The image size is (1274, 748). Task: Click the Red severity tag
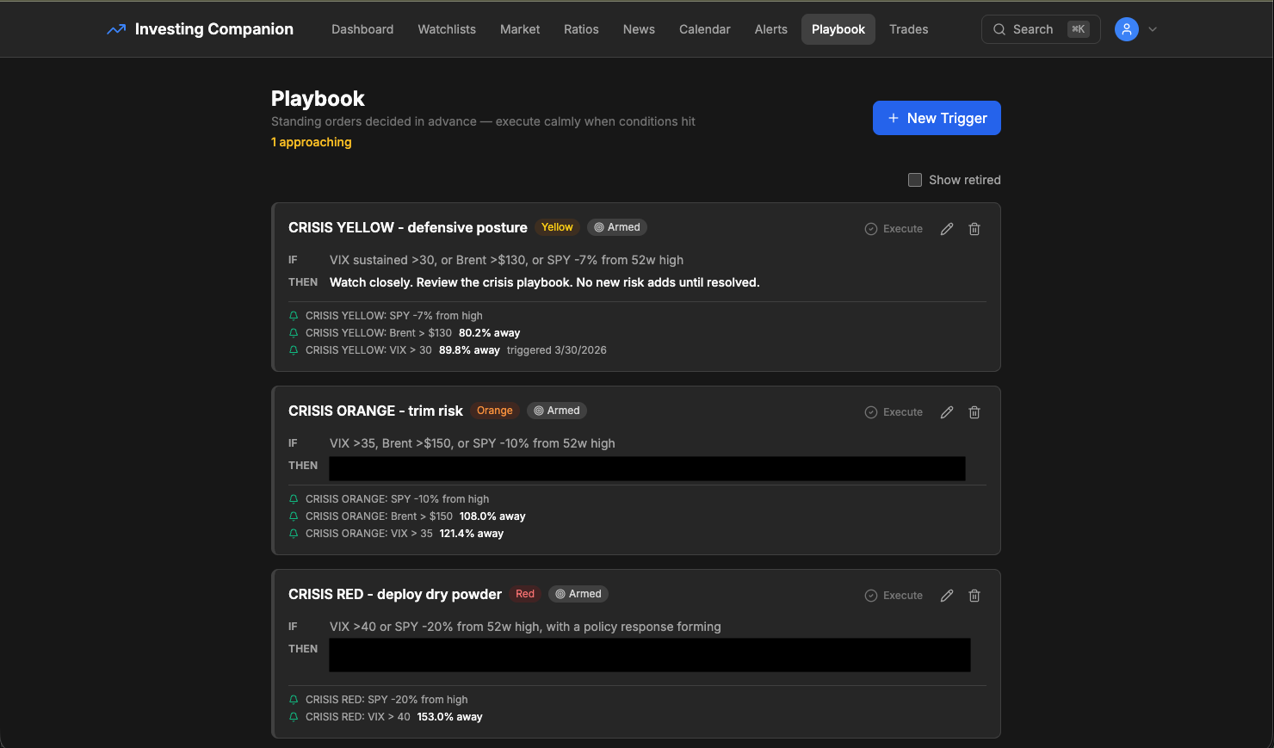(x=525, y=594)
